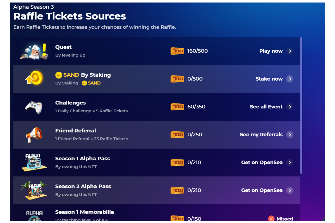
Task: Click the arrow in Season 1 Alpha Pass row
Action: tap(290, 163)
